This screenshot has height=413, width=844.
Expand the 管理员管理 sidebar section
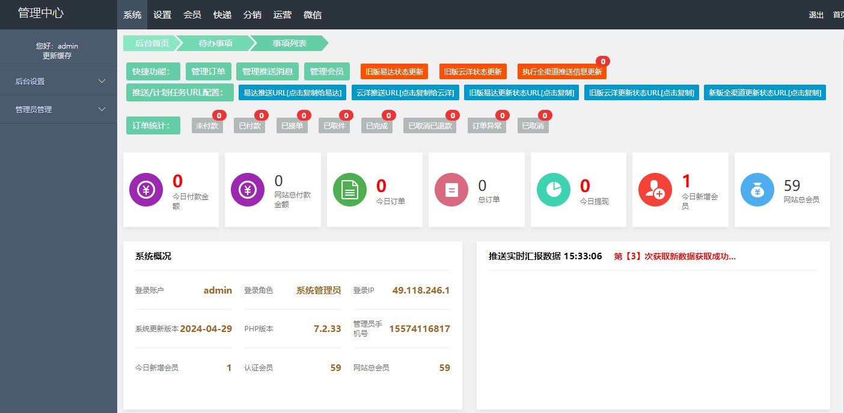click(x=58, y=109)
